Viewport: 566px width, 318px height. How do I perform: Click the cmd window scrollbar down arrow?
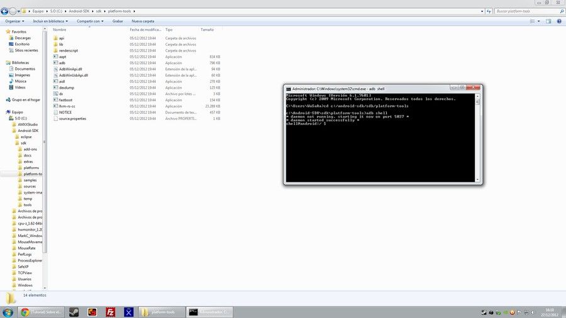coord(477,180)
